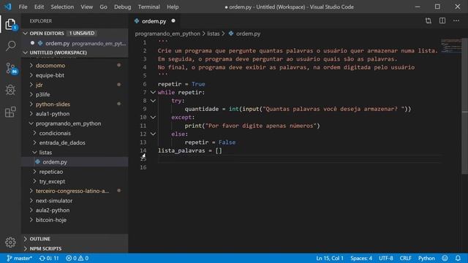Click the Open Changes compare icon
Image resolution: width=468 pixels, height=263 pixels.
coord(429,21)
